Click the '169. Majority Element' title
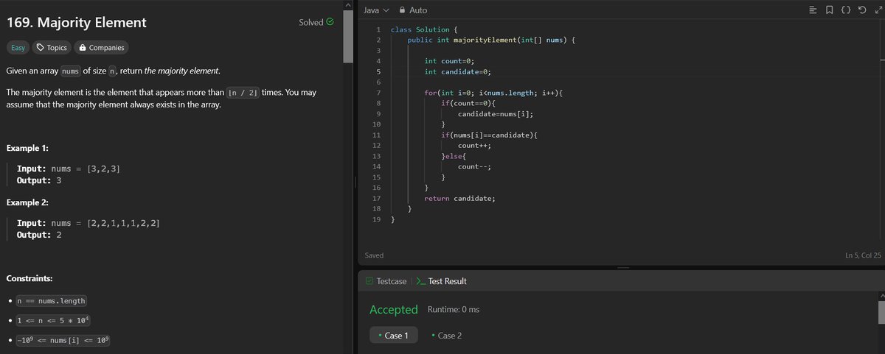 (x=77, y=23)
